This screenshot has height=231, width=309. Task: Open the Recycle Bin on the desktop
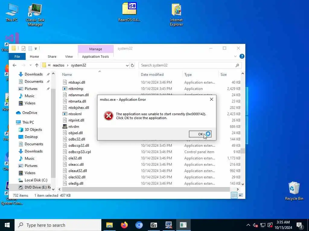click(x=294, y=191)
